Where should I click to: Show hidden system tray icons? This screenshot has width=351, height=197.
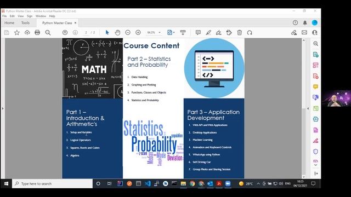point(258,184)
